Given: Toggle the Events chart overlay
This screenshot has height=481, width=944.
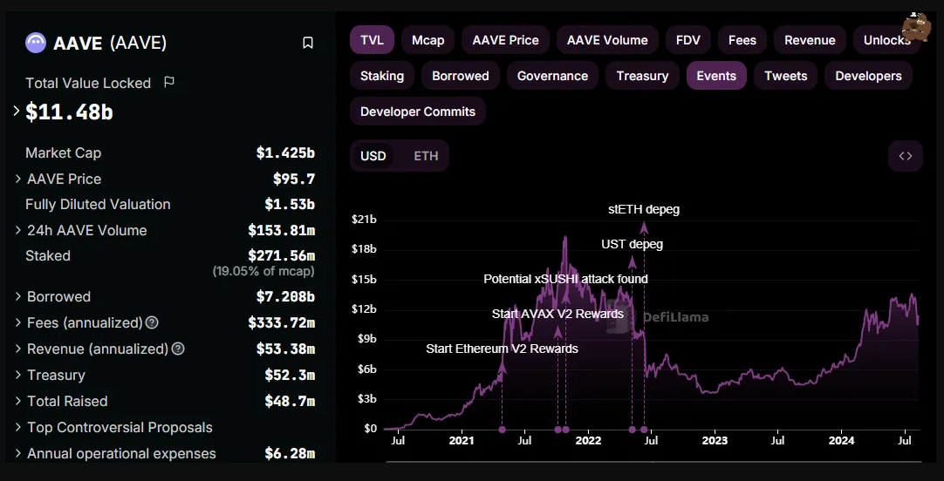Looking at the screenshot, I should 716,76.
